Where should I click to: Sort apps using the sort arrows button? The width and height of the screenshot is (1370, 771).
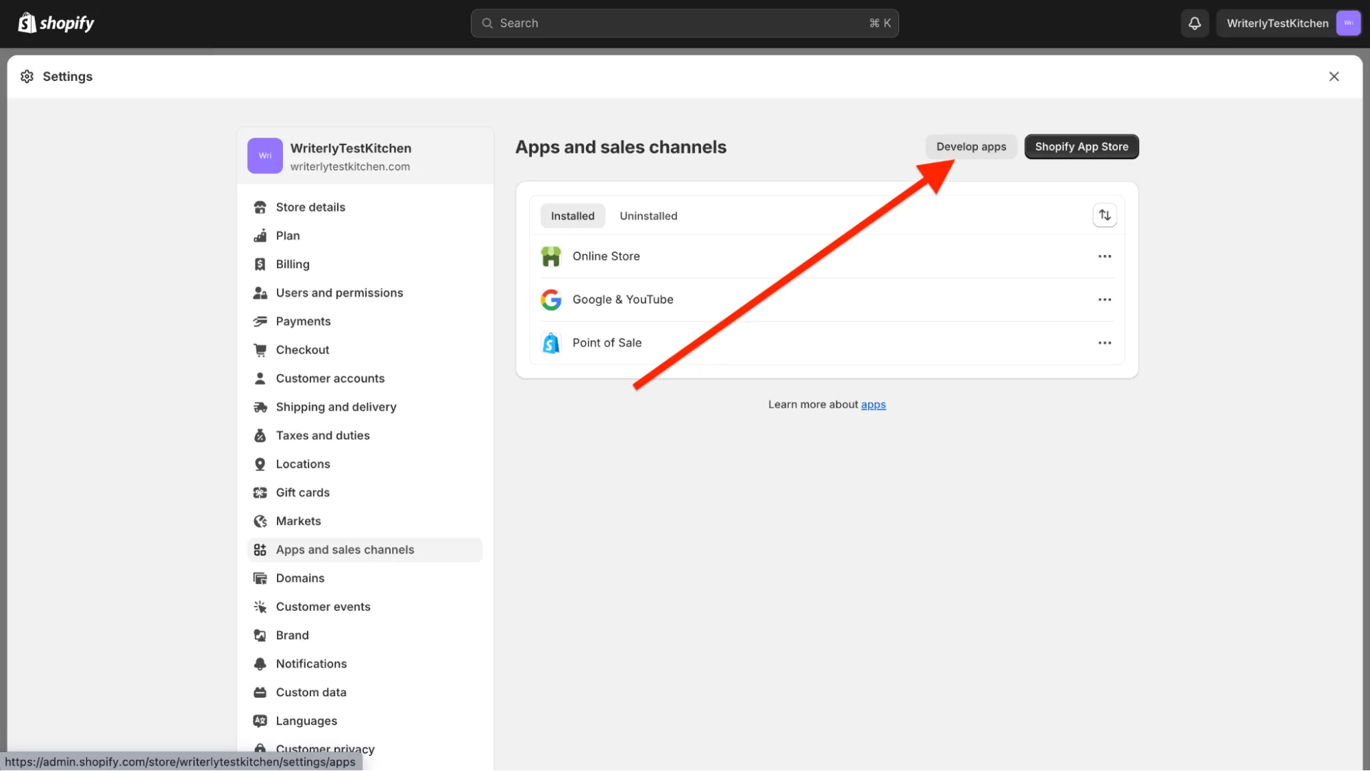point(1104,215)
